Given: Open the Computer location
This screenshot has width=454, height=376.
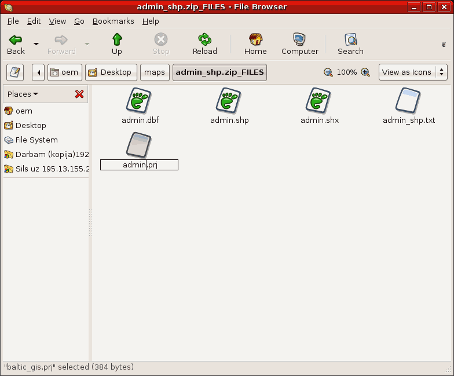Looking at the screenshot, I should 300,44.
